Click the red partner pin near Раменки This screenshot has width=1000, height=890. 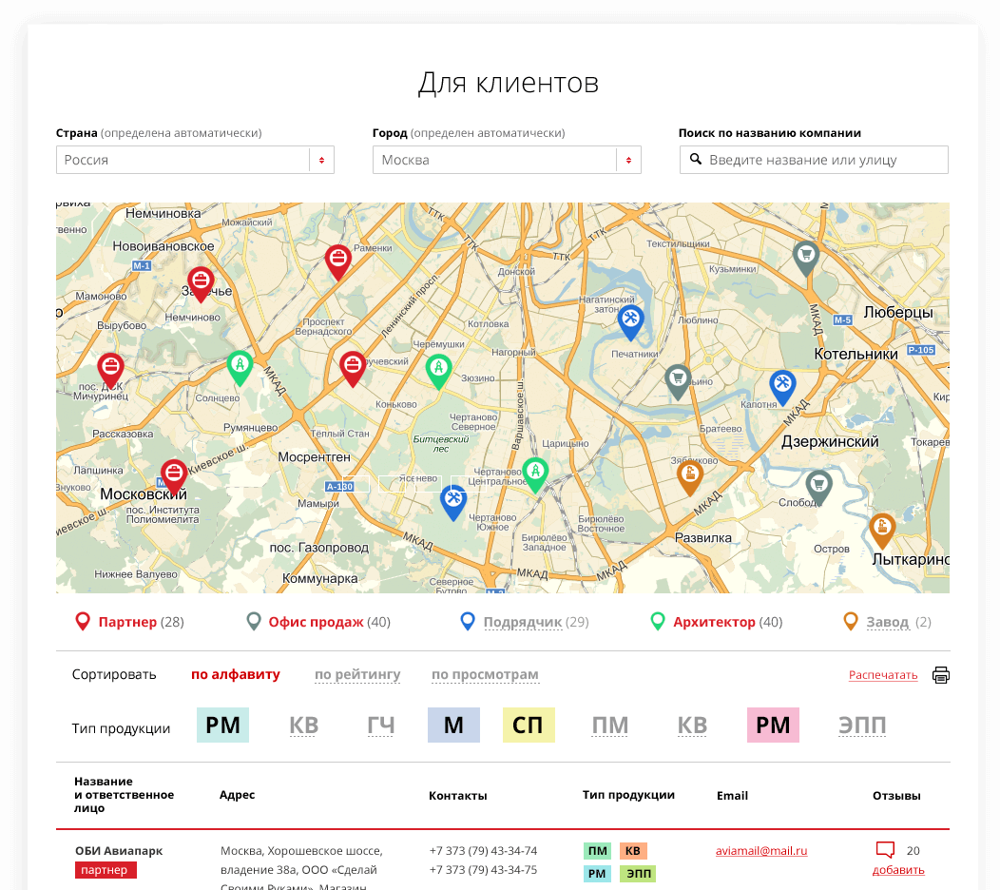[x=338, y=261]
